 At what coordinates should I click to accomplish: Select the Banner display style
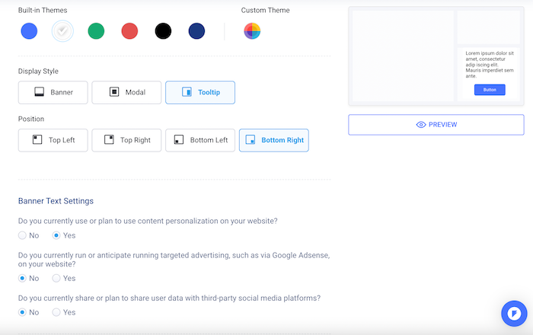point(53,92)
